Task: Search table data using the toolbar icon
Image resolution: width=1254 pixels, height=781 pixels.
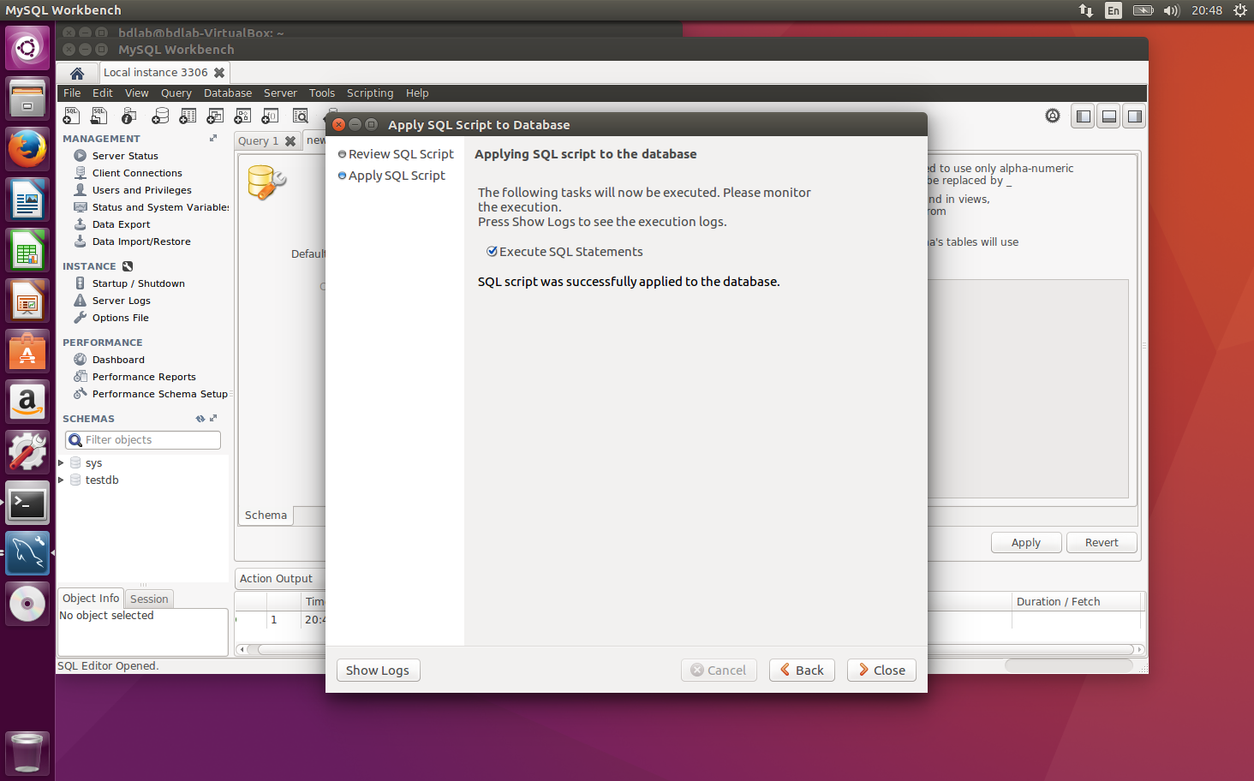Action: pos(301,116)
